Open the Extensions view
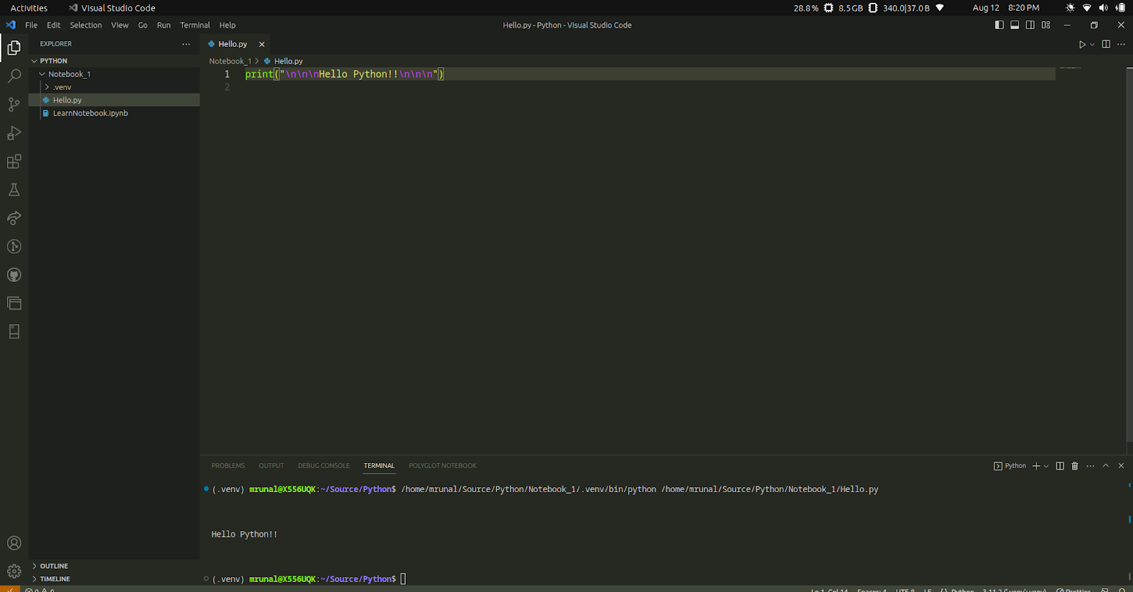 14,161
